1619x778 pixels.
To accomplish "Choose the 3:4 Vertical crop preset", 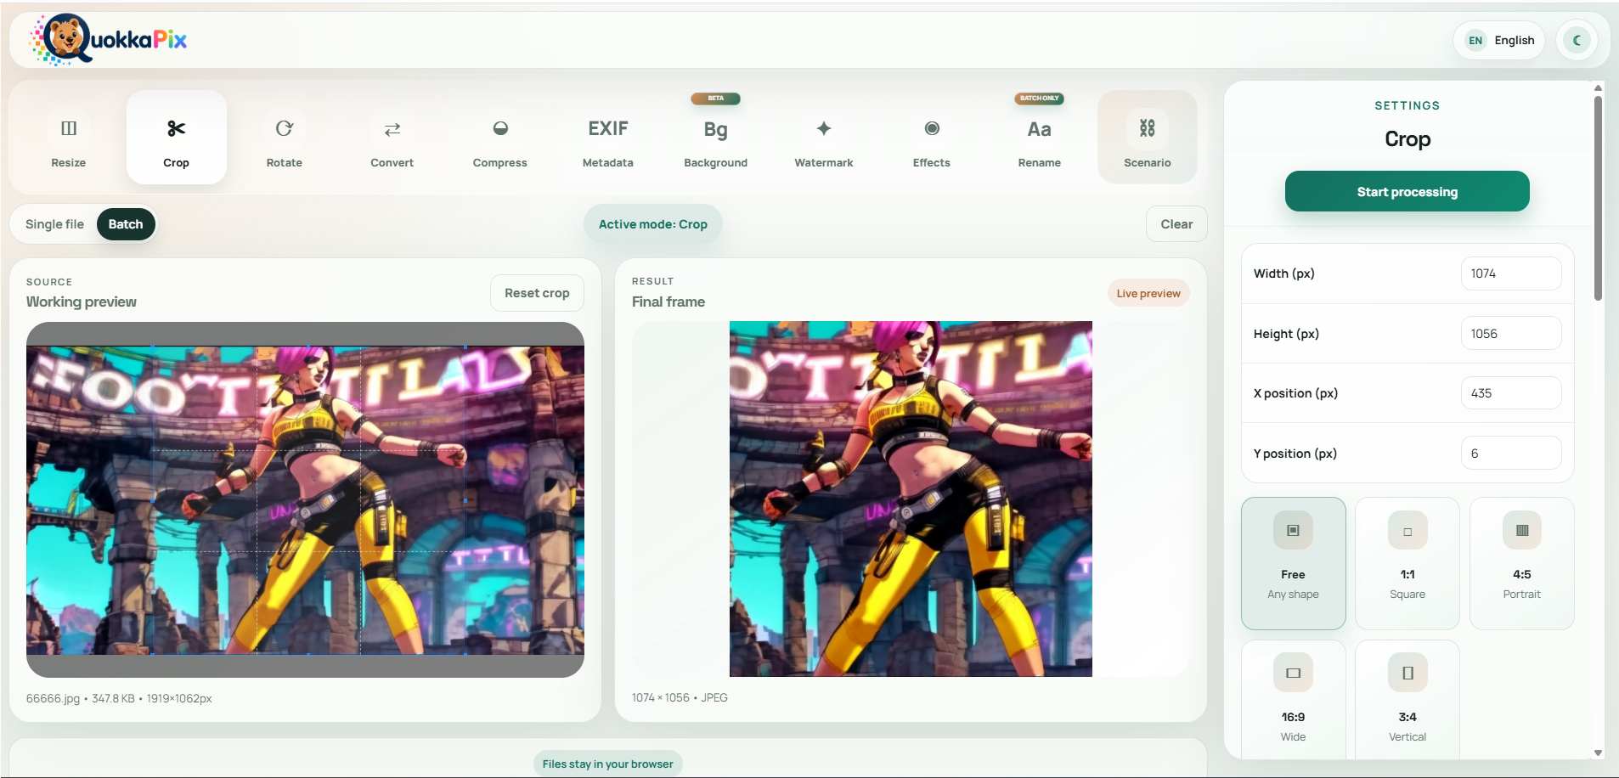I will (1407, 701).
